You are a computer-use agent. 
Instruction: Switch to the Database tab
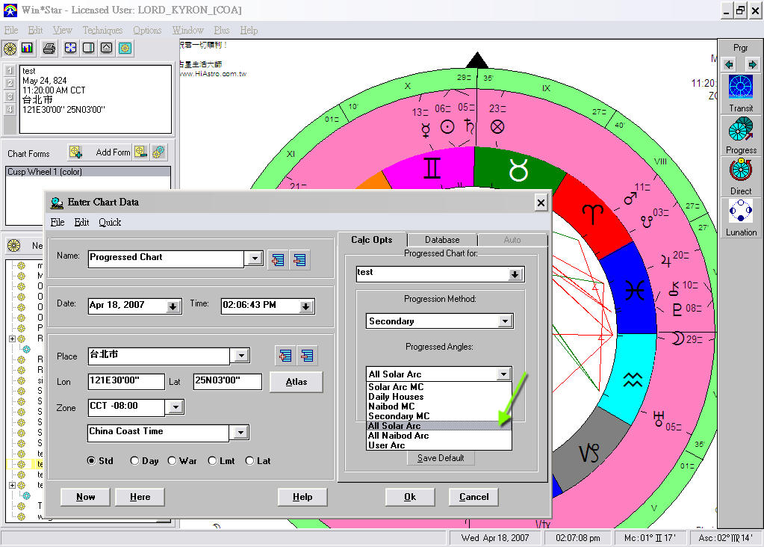(442, 240)
